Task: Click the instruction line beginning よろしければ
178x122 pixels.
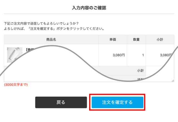Action: (54, 28)
